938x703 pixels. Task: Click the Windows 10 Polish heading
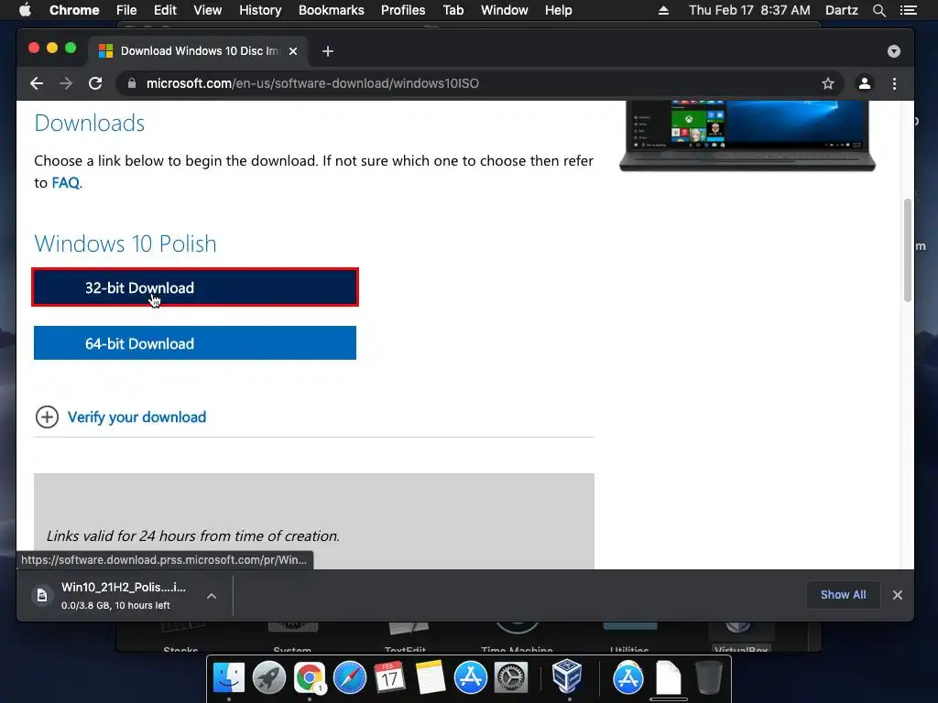coord(125,243)
